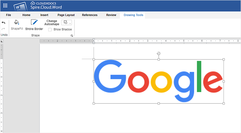Open the Page Layout tab
Image resolution: width=241 pixels, height=133 pixels.
[x=66, y=15]
